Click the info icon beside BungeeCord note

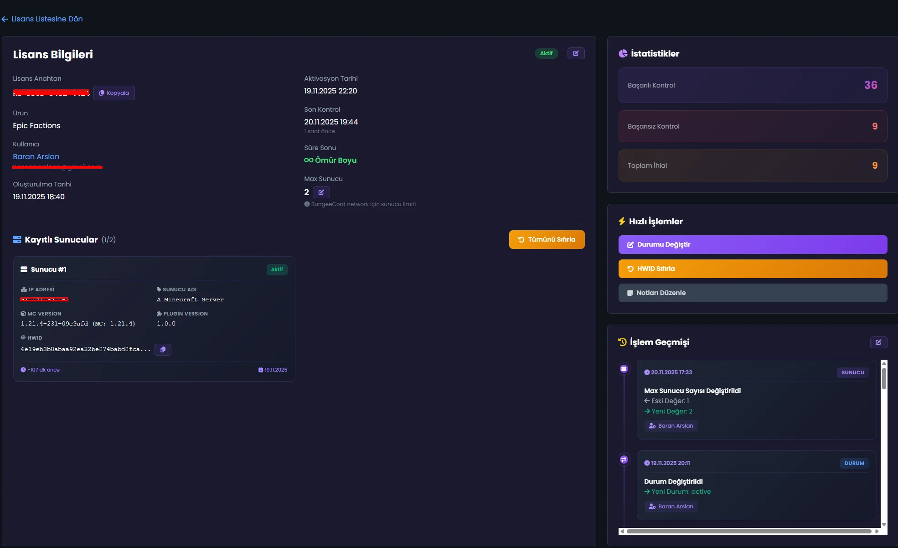307,204
